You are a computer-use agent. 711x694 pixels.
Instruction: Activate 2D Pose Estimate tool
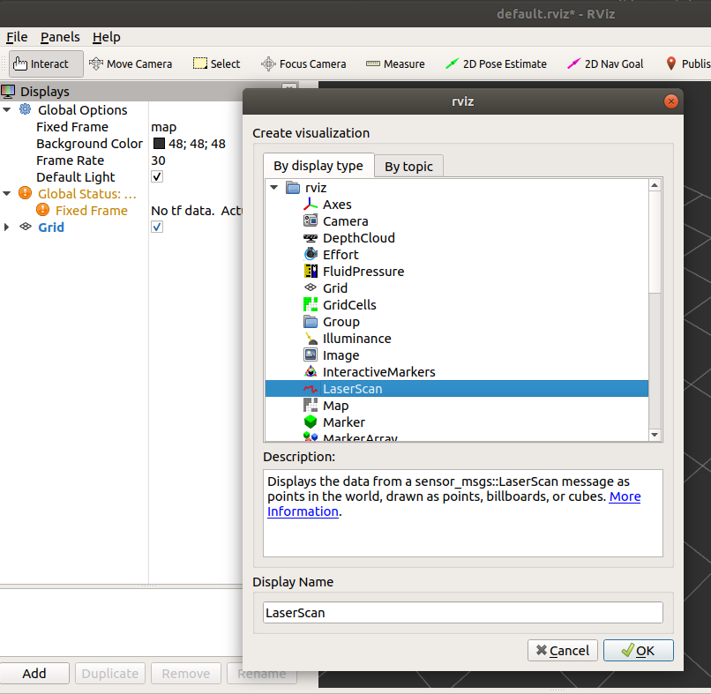[497, 63]
